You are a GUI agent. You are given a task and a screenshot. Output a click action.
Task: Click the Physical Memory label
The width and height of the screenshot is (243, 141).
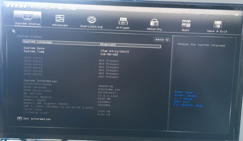pyautogui.click(x=37, y=97)
